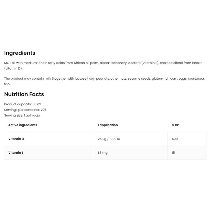Click the allergen warning paragraph
Image resolution: width=211 pixels, height=211 pixels.
point(104,81)
